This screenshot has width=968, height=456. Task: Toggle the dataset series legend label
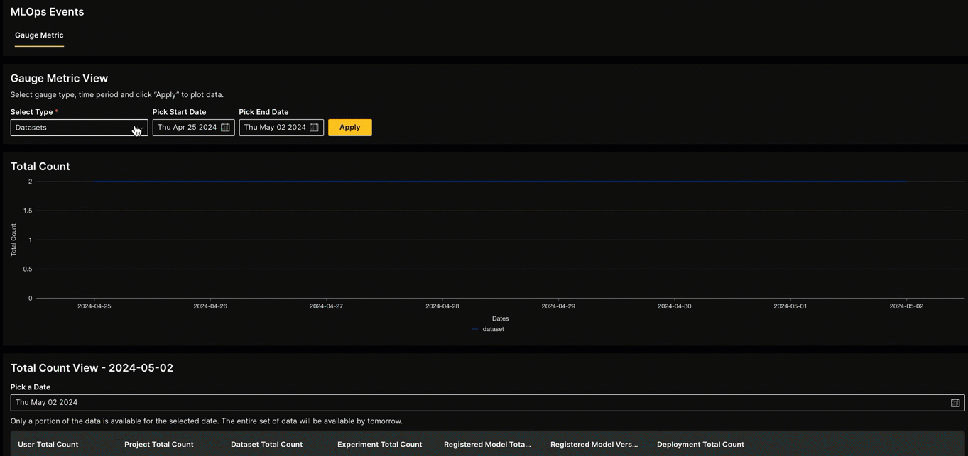coord(493,329)
